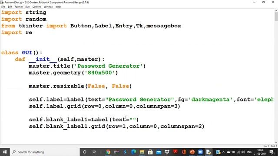The image size is (278, 156).
Task: Click on 'import random' line
Action: click(24, 19)
